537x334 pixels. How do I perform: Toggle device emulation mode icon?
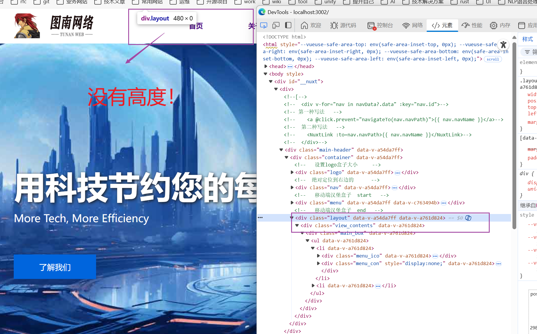pos(276,25)
